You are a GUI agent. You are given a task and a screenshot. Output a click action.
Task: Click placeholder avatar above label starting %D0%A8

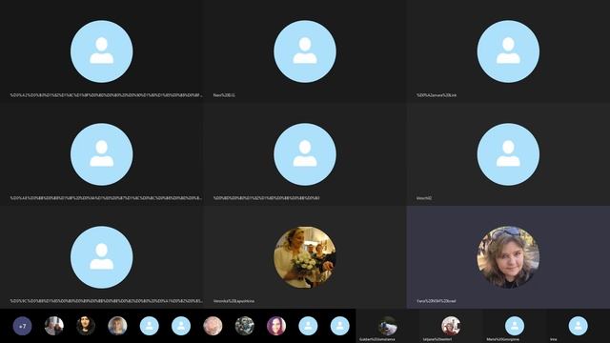pos(102,154)
